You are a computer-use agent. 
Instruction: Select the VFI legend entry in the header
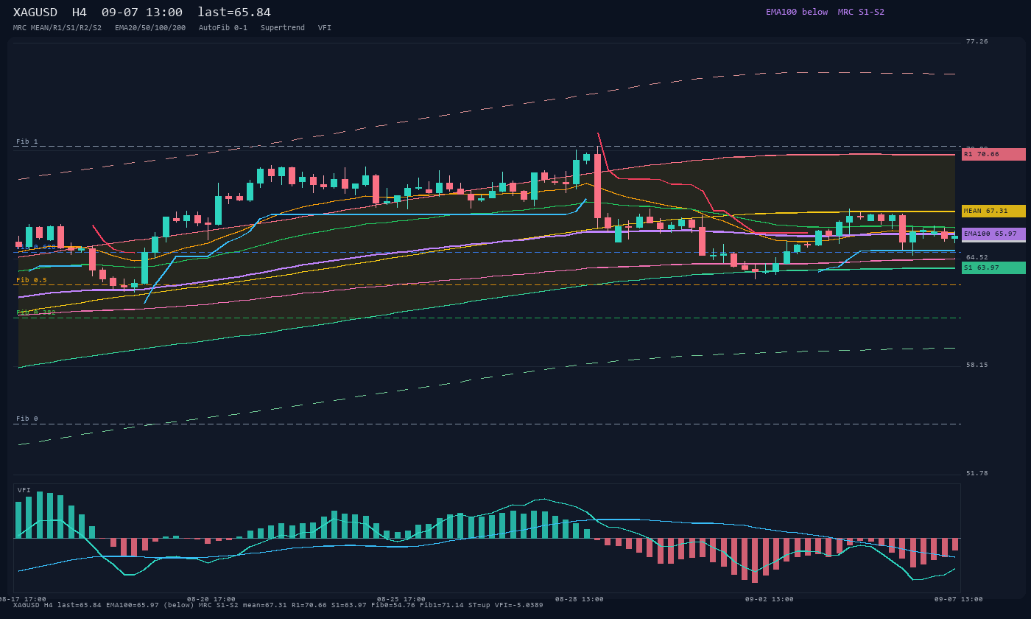point(325,28)
